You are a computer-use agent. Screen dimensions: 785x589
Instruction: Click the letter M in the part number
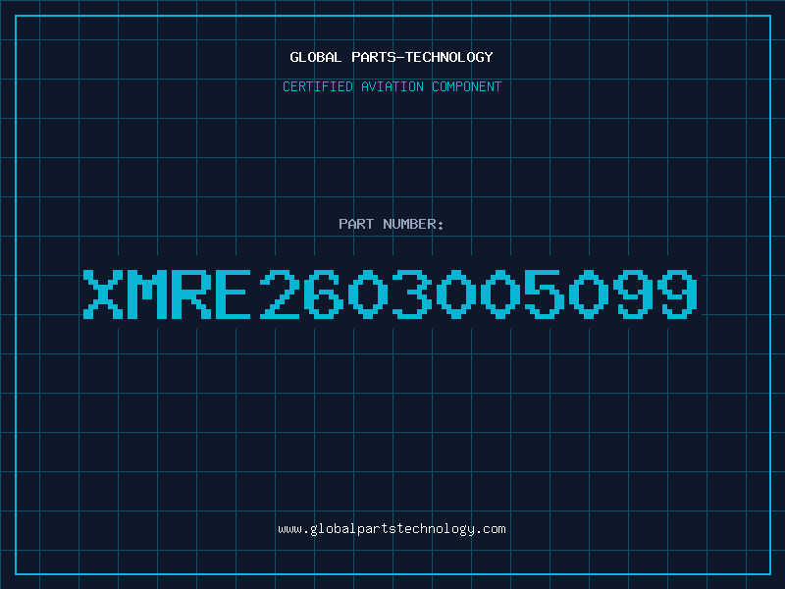147,294
